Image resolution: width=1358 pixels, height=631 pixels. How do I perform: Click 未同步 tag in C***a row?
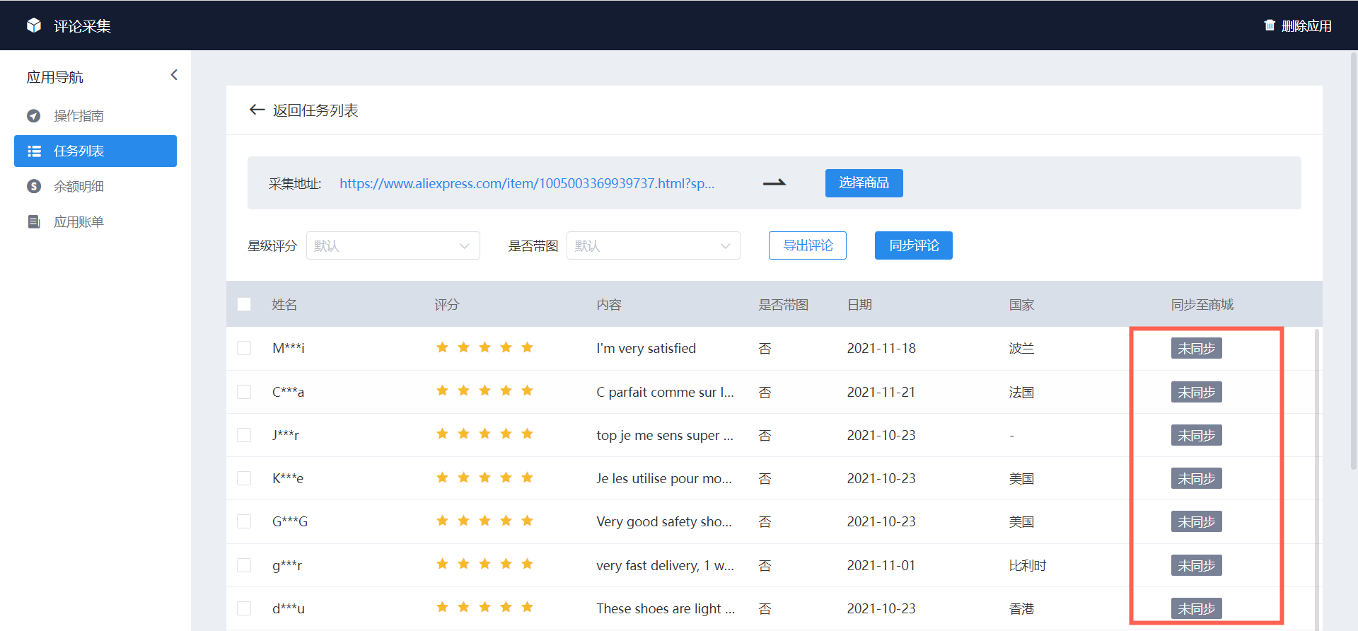(x=1196, y=392)
